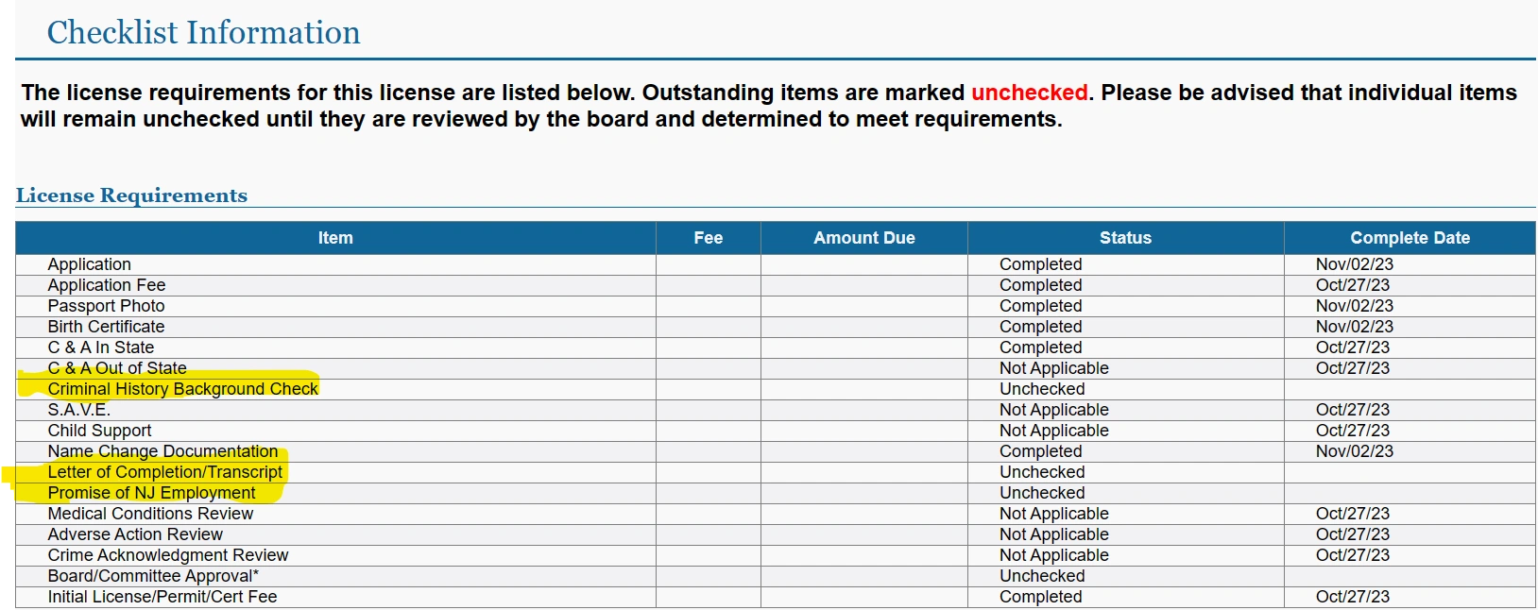Click the License Requirements section heading
Image resolution: width=1538 pixels, height=610 pixels.
[132, 195]
